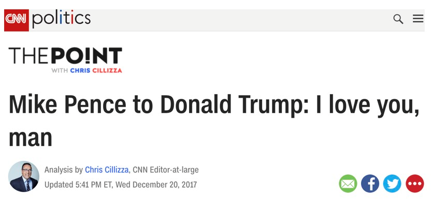
Task: Click 'Donald Trump' in the headline
Action: pos(235,105)
